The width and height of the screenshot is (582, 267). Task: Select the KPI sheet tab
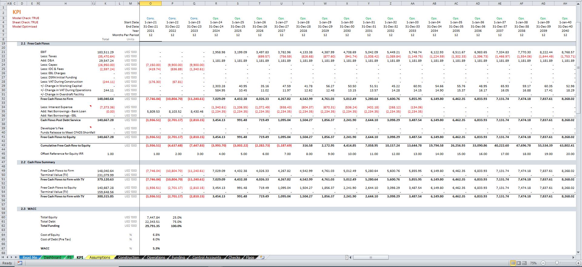[80, 258]
